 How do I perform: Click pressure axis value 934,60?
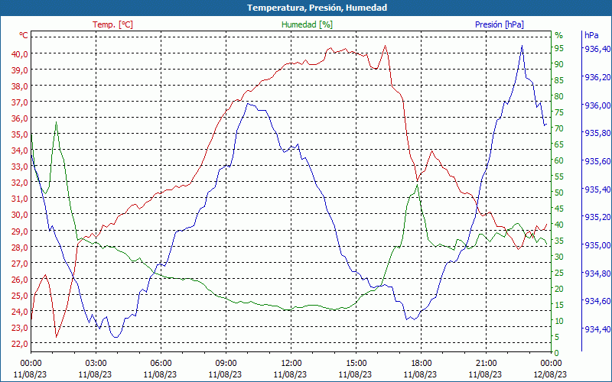[x=597, y=301]
